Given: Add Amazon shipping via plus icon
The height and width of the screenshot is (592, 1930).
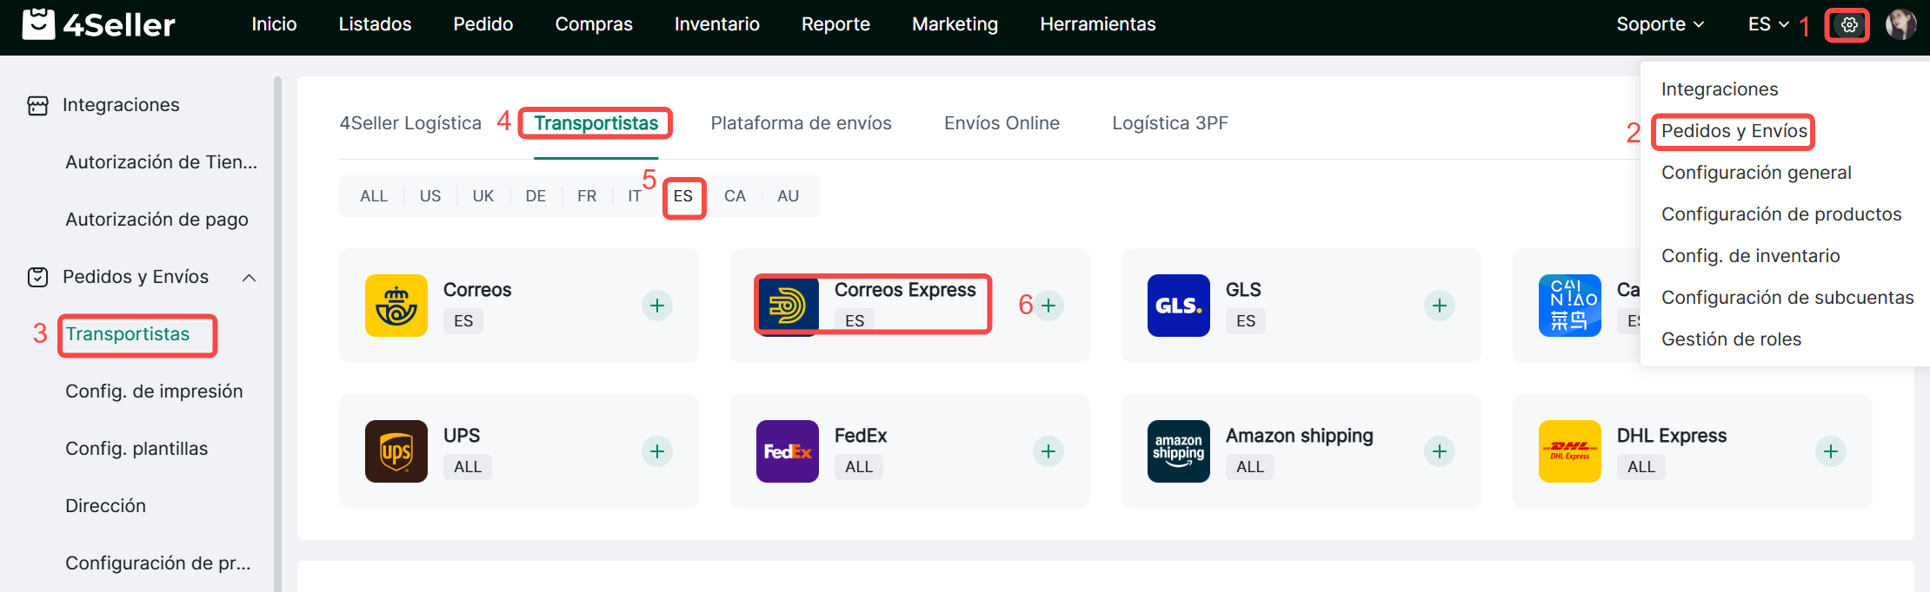Looking at the screenshot, I should point(1440,451).
